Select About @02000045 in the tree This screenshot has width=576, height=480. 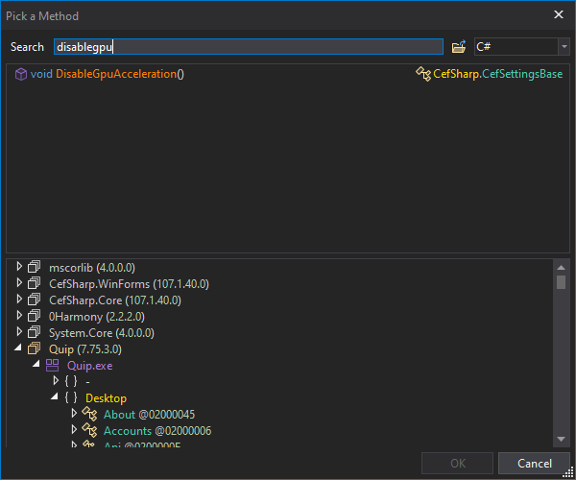coord(149,415)
